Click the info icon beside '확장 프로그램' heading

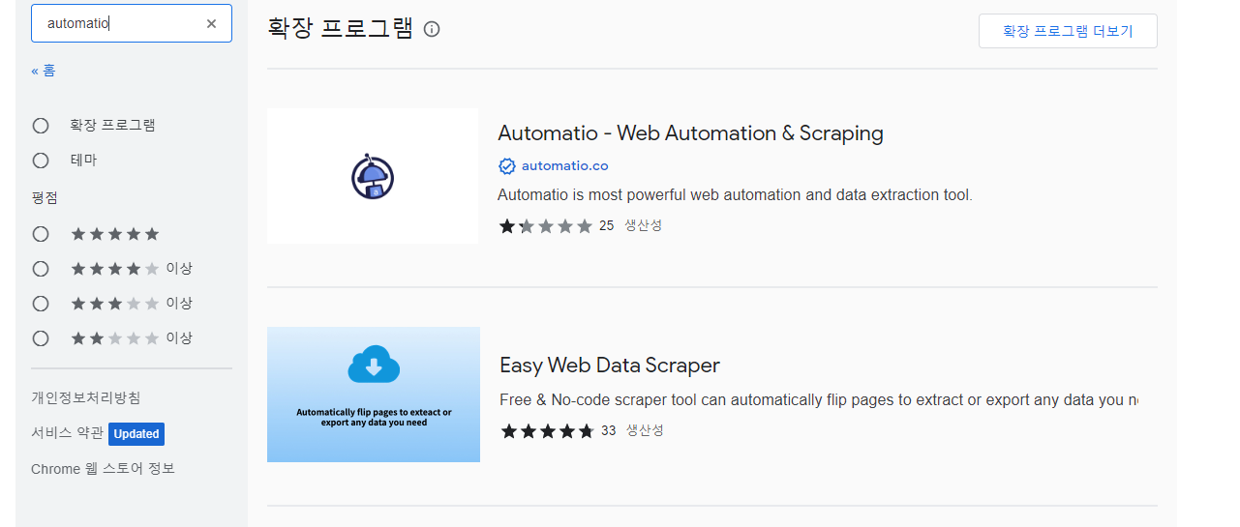(x=432, y=29)
